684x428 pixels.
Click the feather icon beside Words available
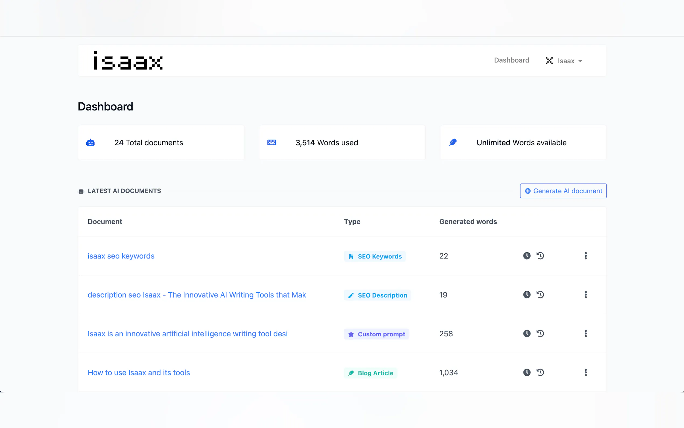click(x=453, y=143)
